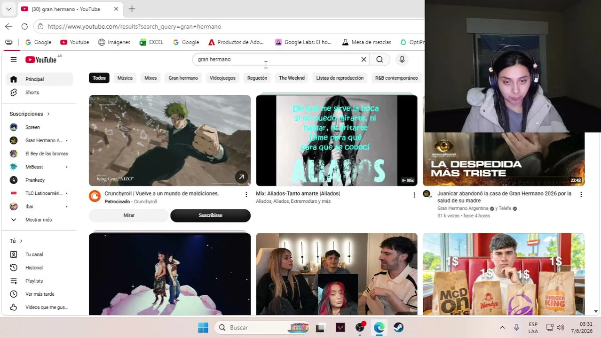Open Videos que me gustan
The height and width of the screenshot is (338, 601).
coord(39,307)
